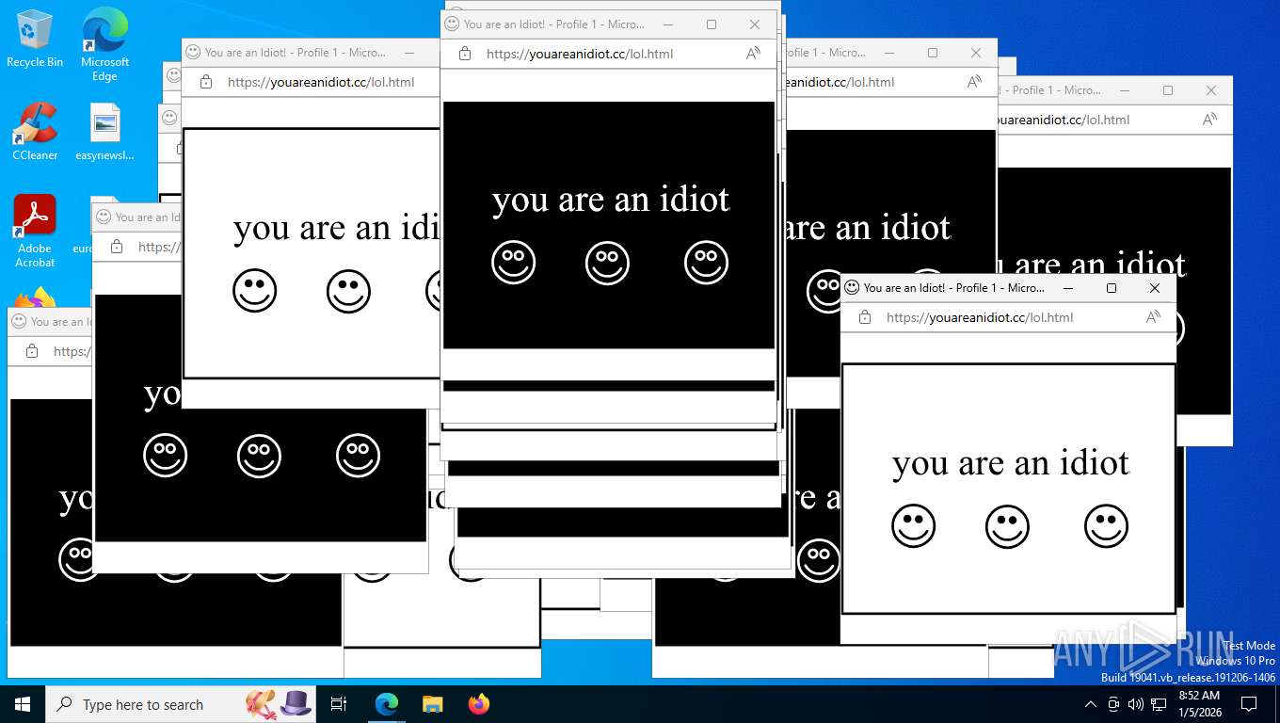
Task: Click title bar text of top-center front window
Action: (553, 24)
